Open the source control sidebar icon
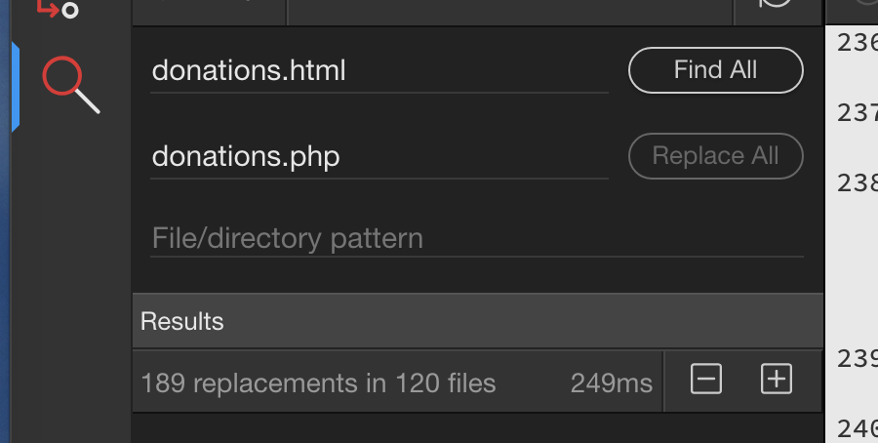 [58, 9]
